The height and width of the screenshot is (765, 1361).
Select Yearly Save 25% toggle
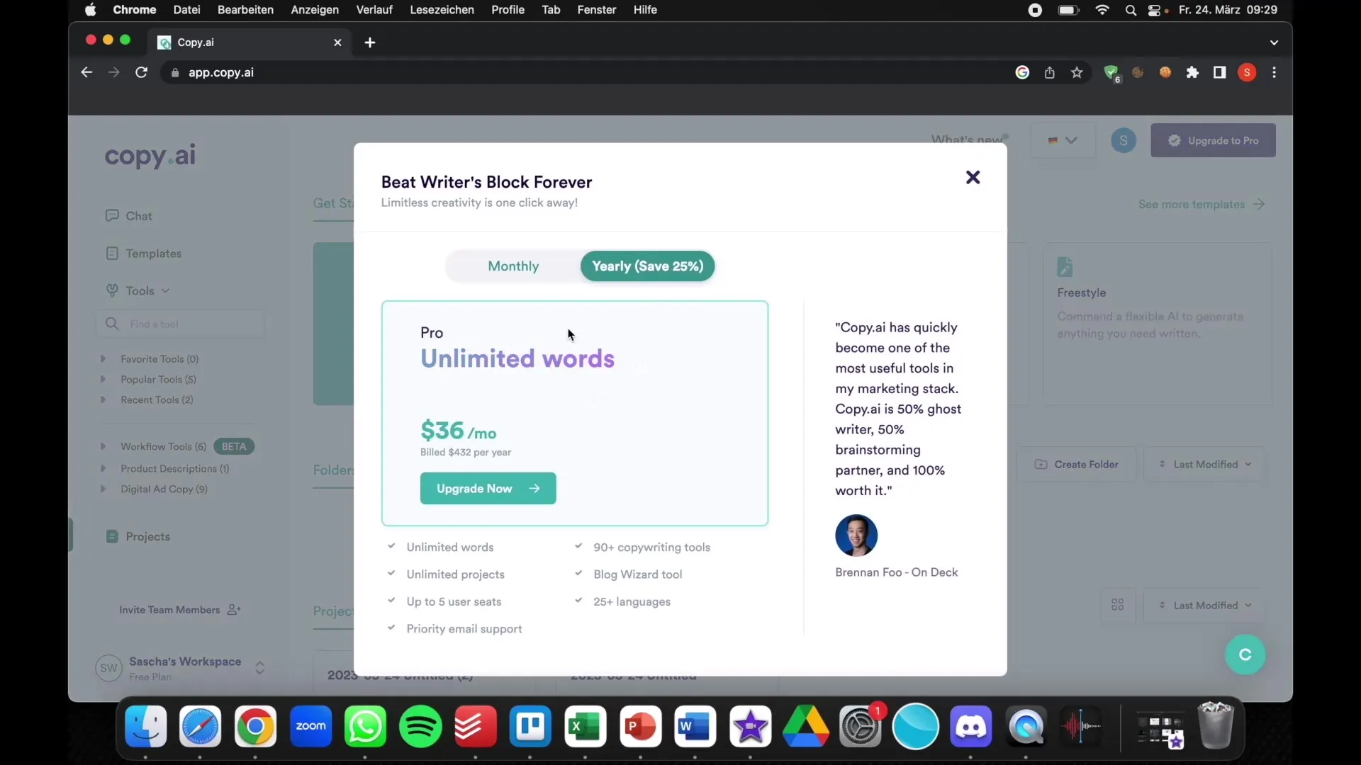click(648, 266)
